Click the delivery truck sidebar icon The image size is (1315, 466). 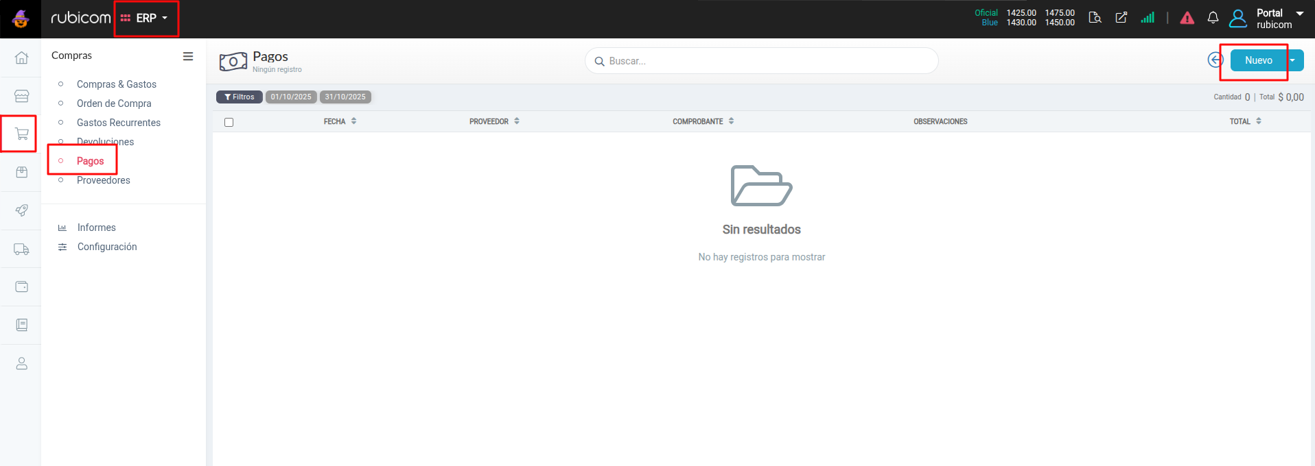(x=21, y=249)
